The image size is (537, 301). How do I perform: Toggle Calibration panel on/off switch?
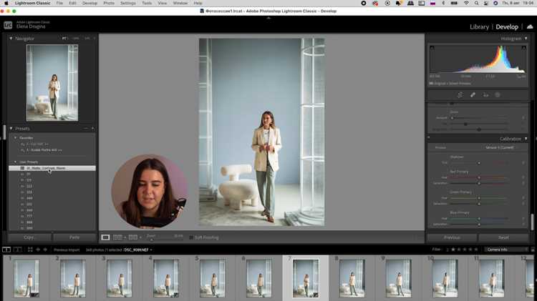[429, 138]
